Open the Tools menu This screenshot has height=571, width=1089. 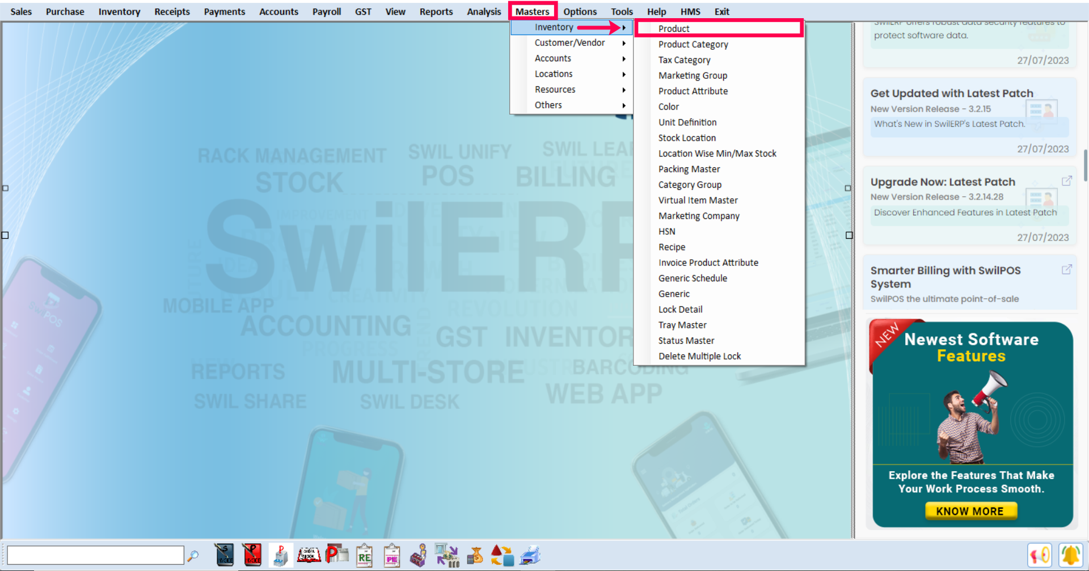[622, 11]
